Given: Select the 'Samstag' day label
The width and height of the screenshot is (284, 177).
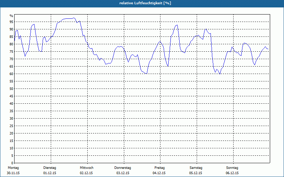Looking at the screenshot, I should click(x=196, y=168).
